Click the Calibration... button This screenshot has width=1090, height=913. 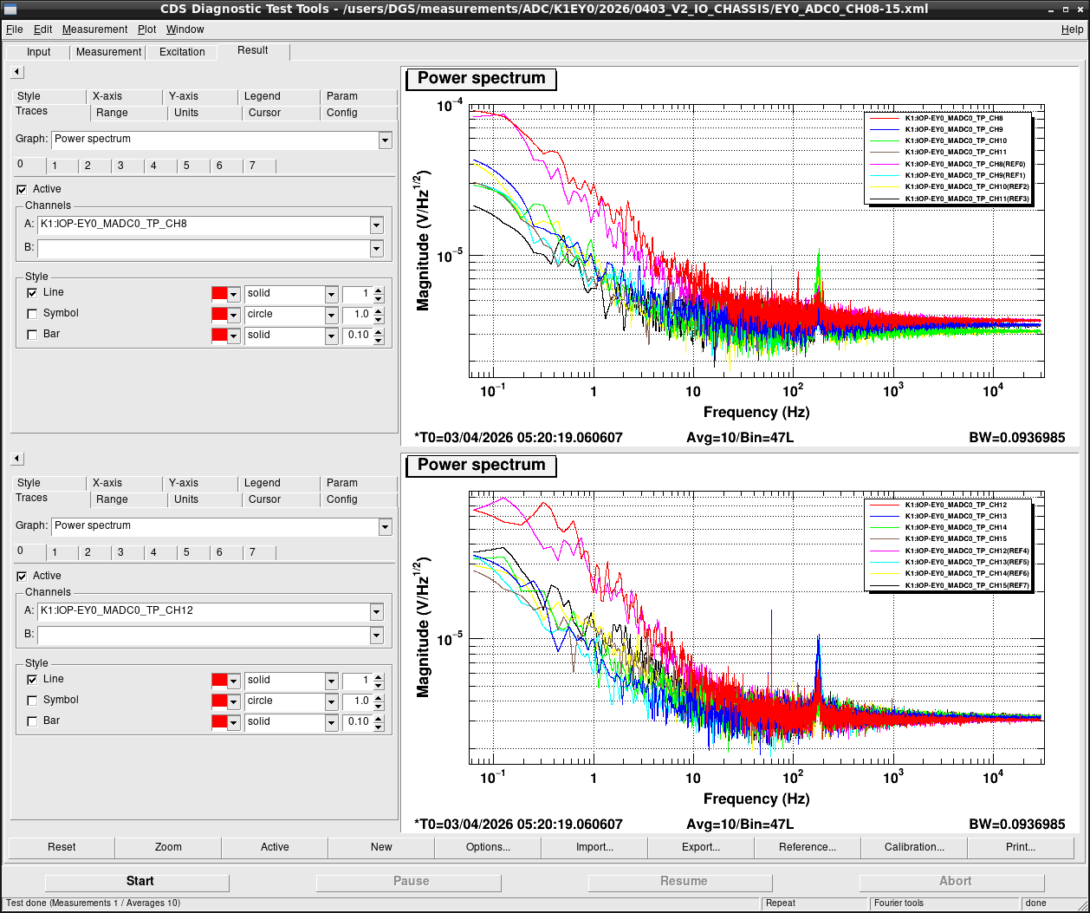[914, 847]
